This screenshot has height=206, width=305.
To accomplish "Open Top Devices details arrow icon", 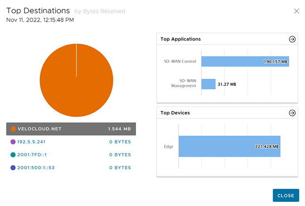I will pos(292,113).
